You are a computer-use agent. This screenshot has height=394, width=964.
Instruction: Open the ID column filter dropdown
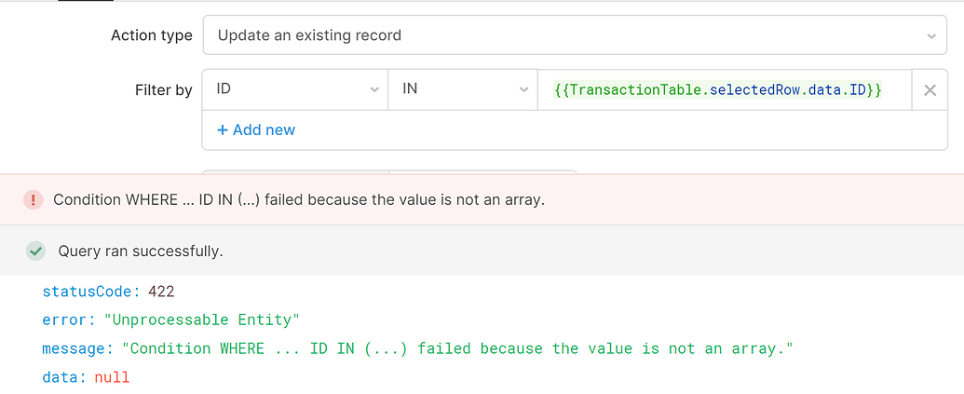coord(295,90)
